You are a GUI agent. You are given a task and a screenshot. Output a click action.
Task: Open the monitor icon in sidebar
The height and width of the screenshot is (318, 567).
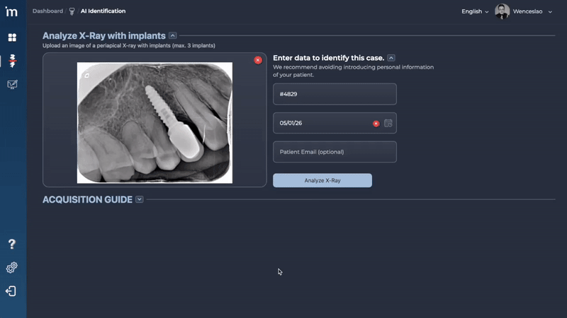tap(12, 85)
